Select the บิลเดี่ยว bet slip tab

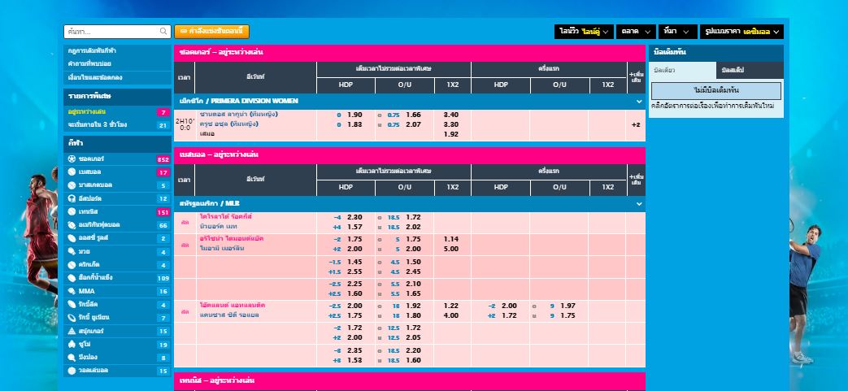(x=684, y=71)
